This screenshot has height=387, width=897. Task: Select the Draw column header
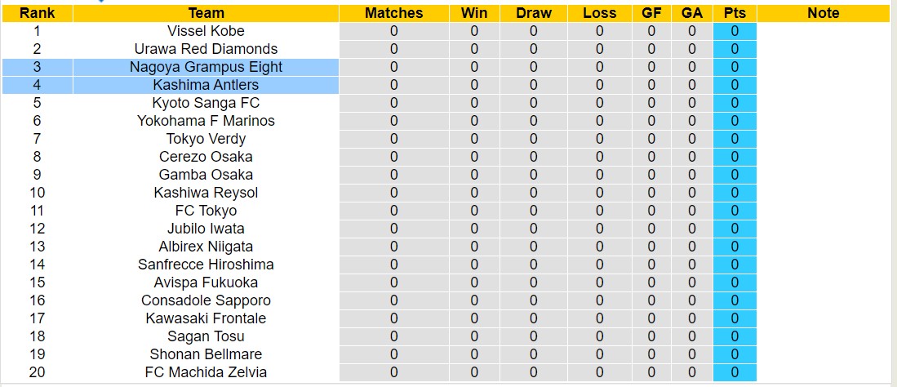click(x=534, y=13)
